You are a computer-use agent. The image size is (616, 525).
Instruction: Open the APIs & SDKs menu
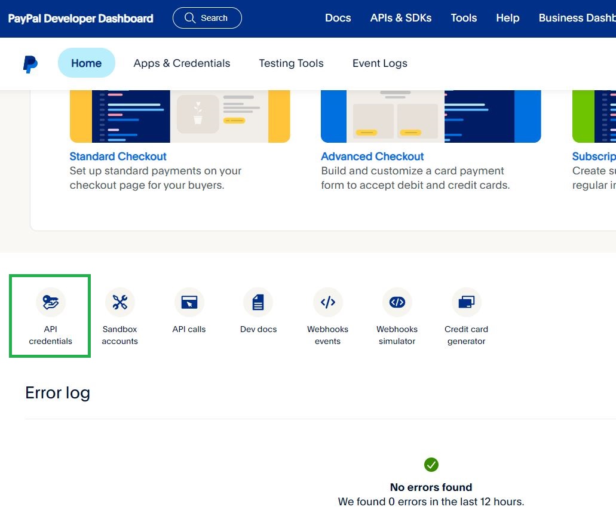400,18
